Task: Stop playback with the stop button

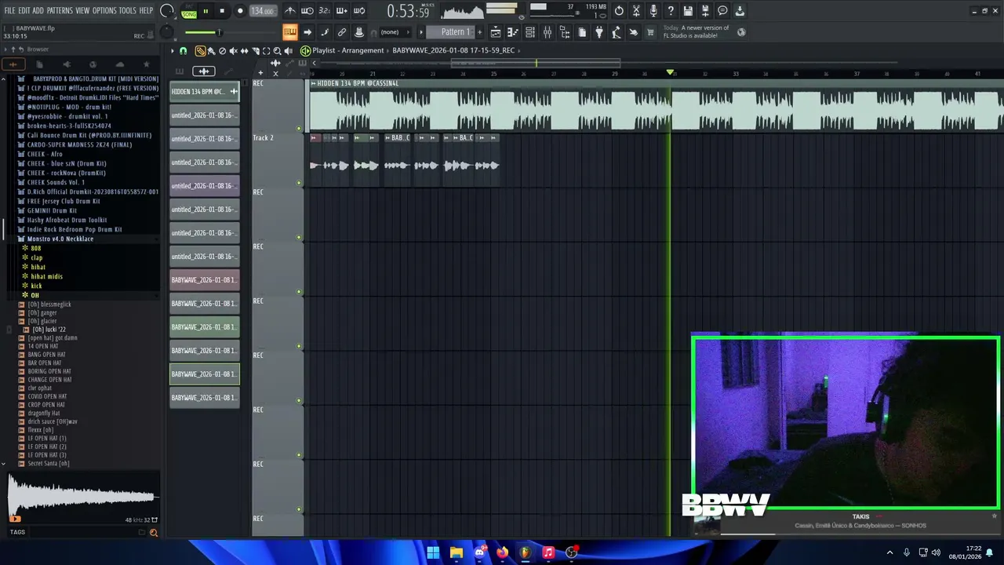Action: click(222, 11)
